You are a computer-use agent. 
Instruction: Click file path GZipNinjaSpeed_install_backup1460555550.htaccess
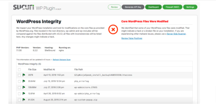(103, 75)
